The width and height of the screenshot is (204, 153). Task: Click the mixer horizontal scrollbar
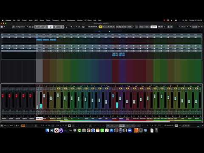tap(115, 122)
